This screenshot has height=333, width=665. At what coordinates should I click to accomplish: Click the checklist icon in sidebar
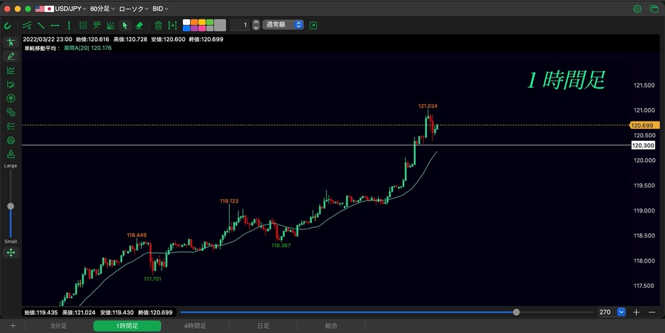(11, 126)
